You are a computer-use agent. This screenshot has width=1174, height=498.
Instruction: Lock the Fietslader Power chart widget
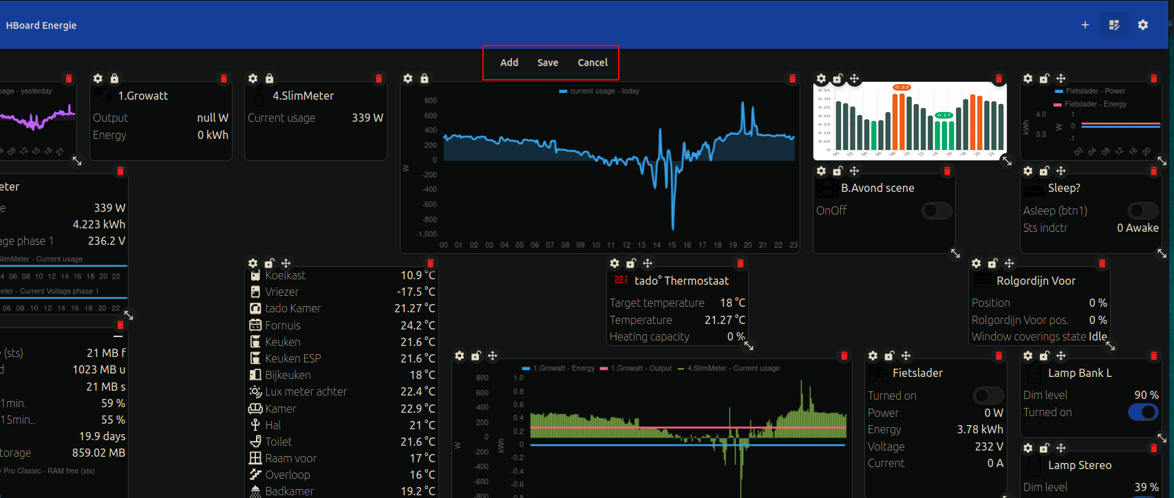[1044, 78]
